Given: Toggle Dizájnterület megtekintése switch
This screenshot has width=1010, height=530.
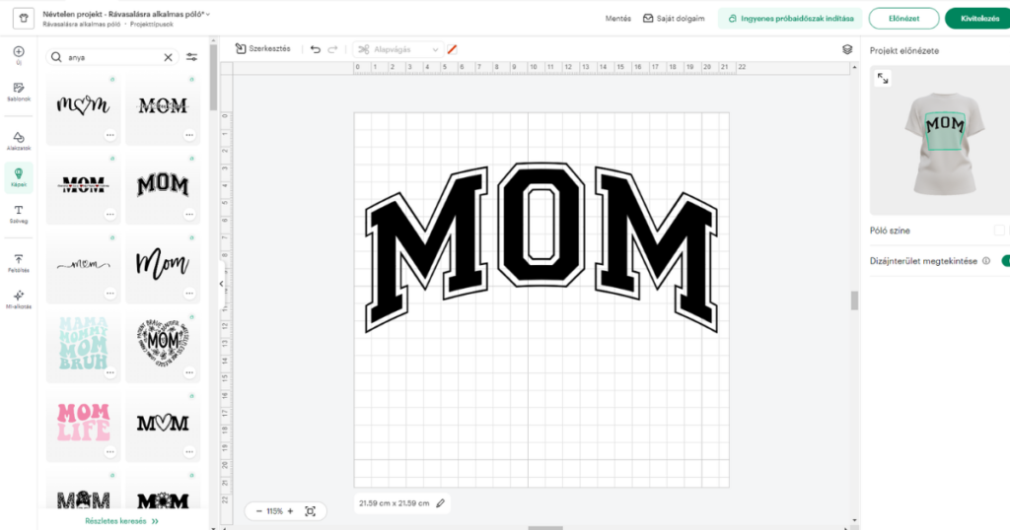Looking at the screenshot, I should click(1004, 261).
